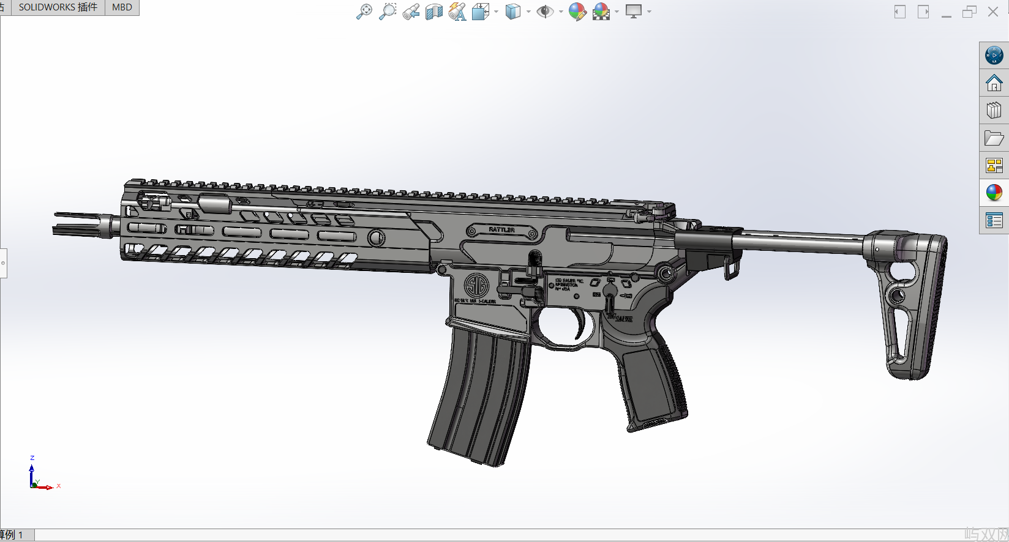Open the Display Style dropdown arrow
Image resolution: width=1009 pixels, height=542 pixels.
(528, 12)
